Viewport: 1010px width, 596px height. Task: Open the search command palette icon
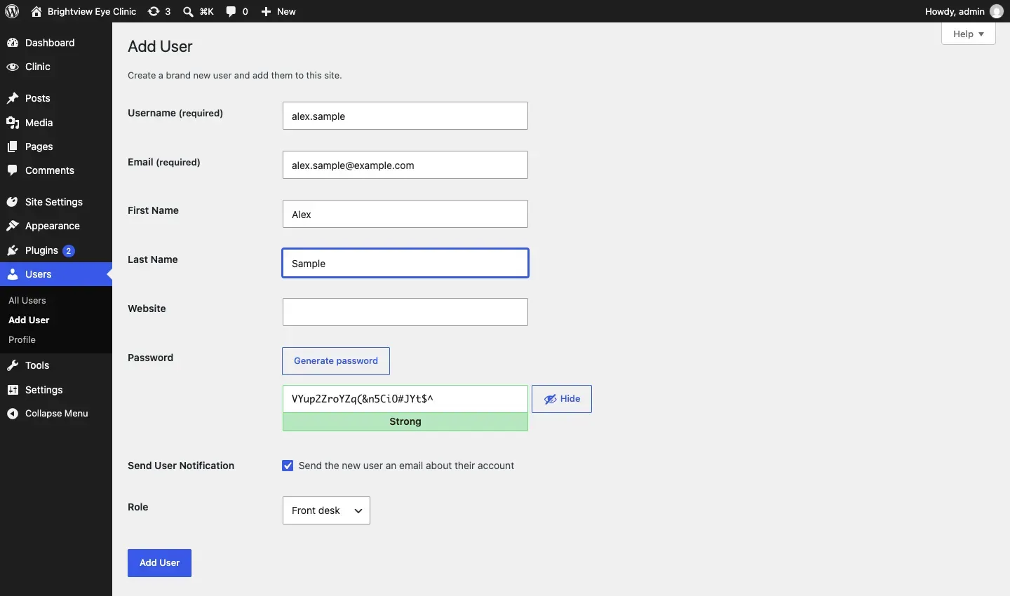[x=189, y=11]
